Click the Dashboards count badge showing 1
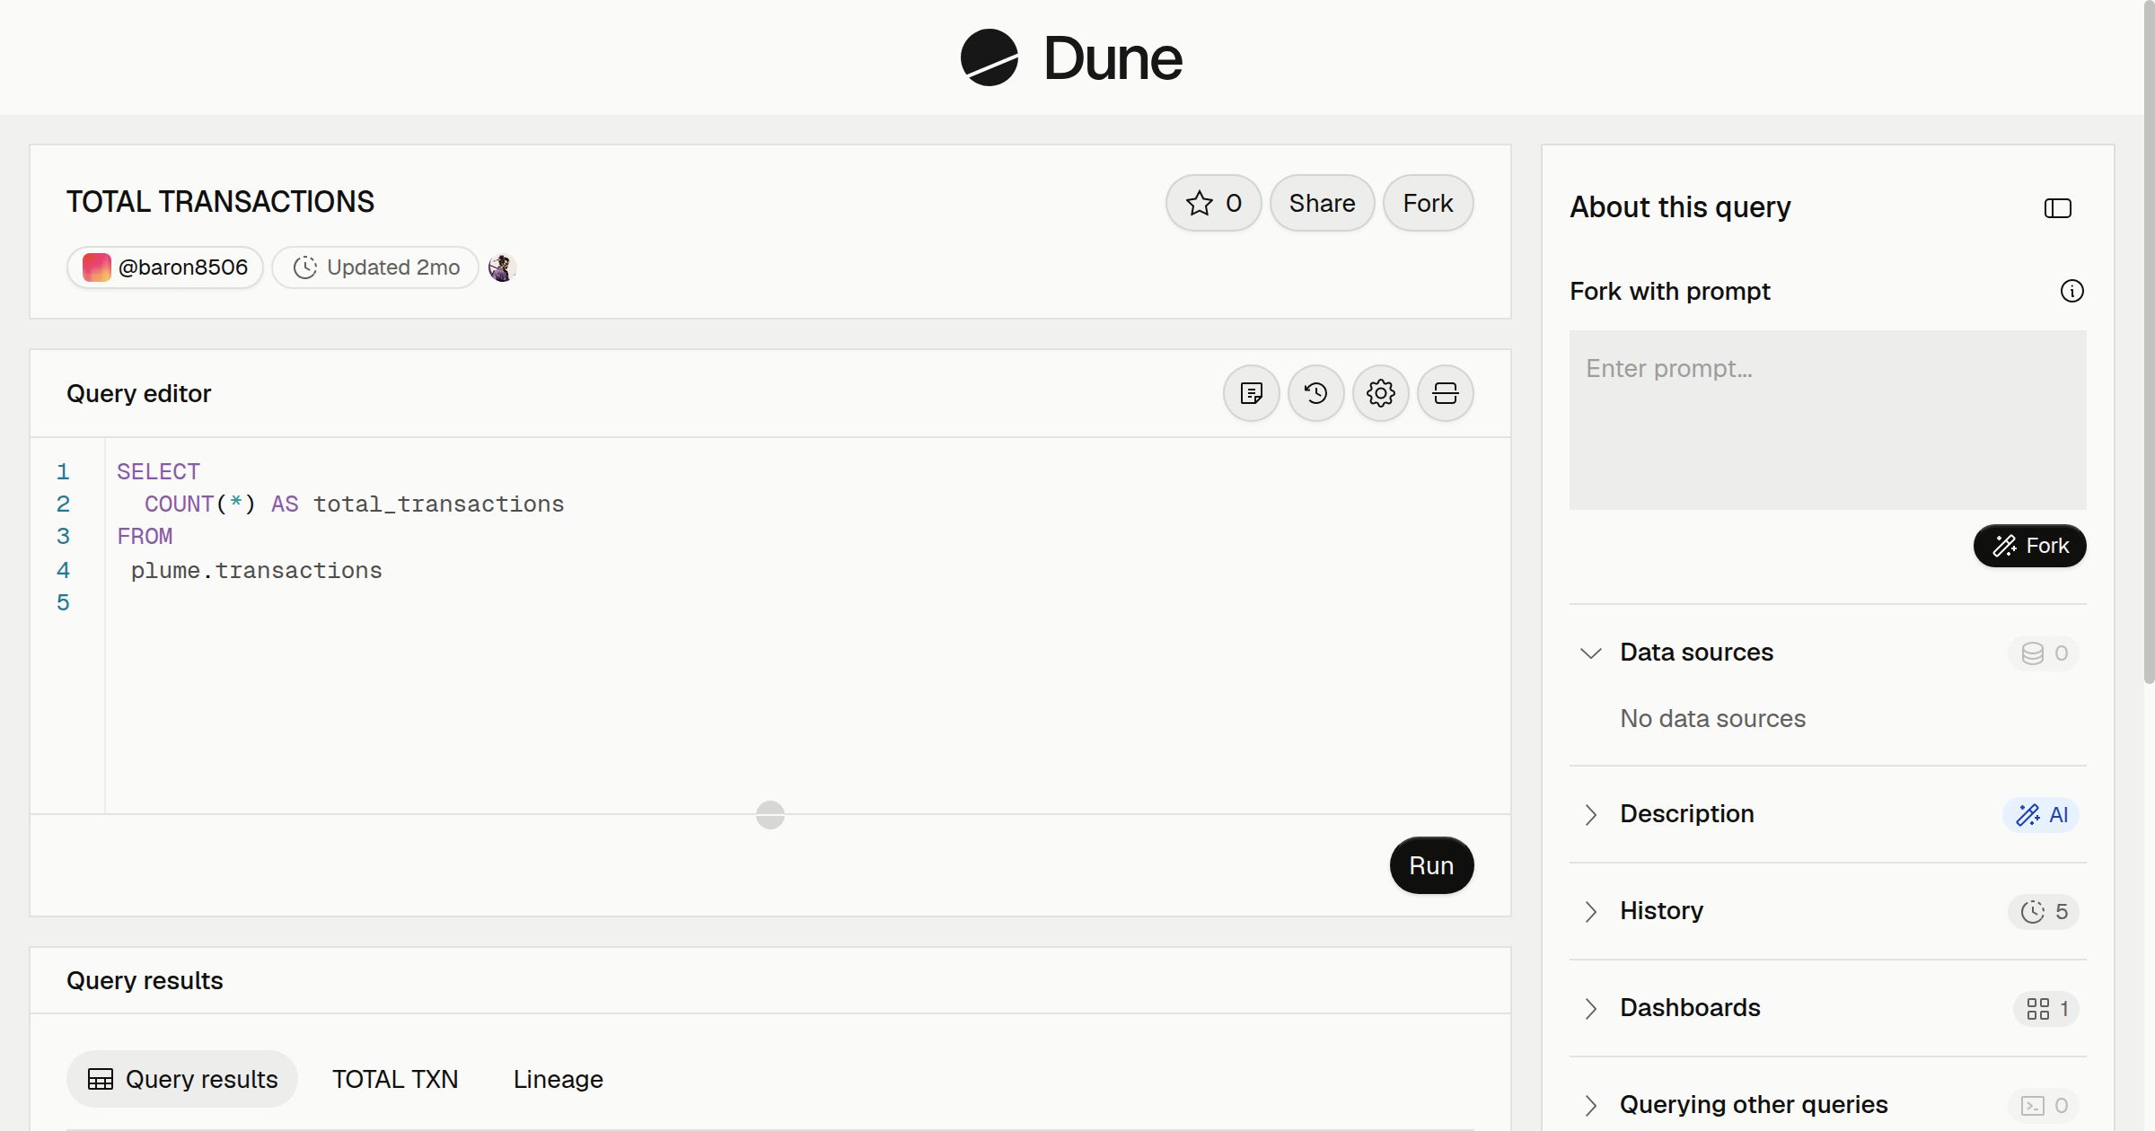The width and height of the screenshot is (2155, 1131). pos(2046,1008)
